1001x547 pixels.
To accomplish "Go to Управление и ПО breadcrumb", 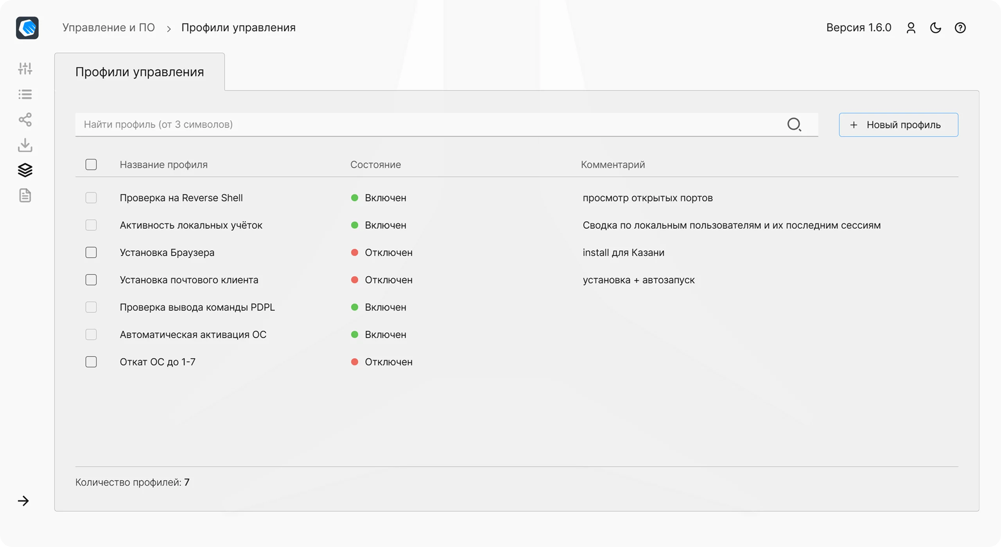I will [109, 28].
